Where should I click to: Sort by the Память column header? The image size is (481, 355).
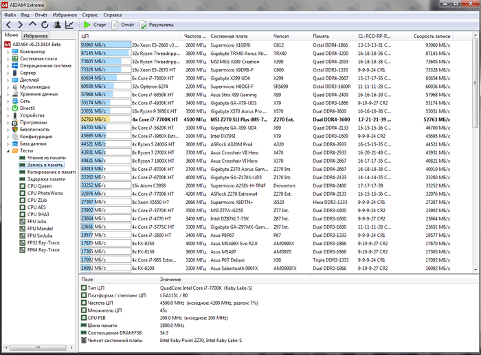click(333, 36)
